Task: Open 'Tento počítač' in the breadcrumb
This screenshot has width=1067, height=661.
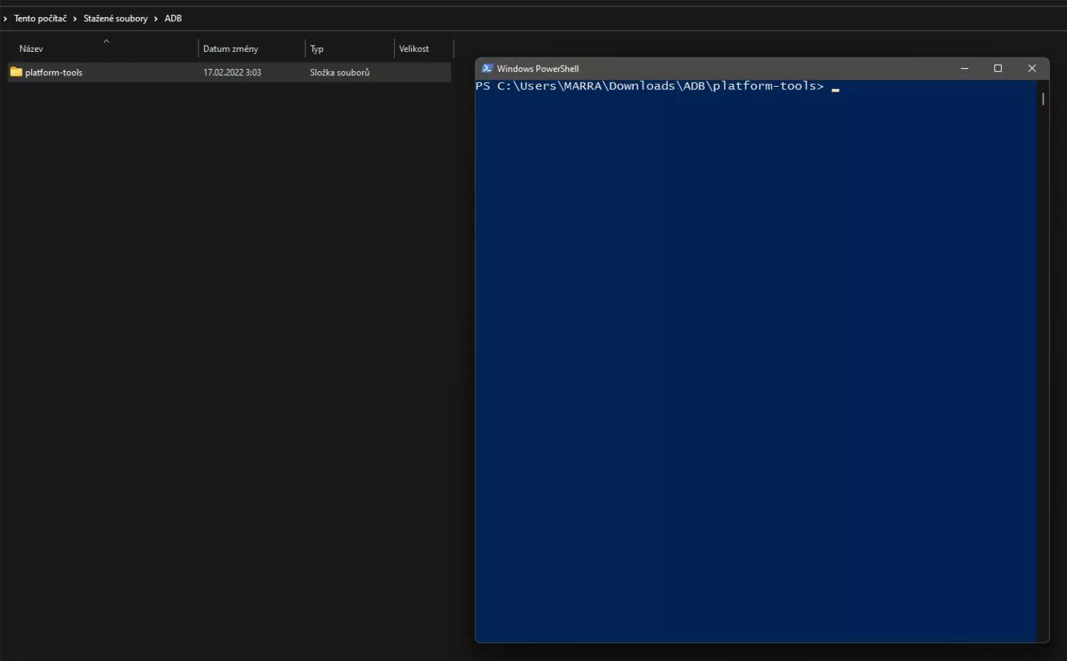Action: pos(41,18)
